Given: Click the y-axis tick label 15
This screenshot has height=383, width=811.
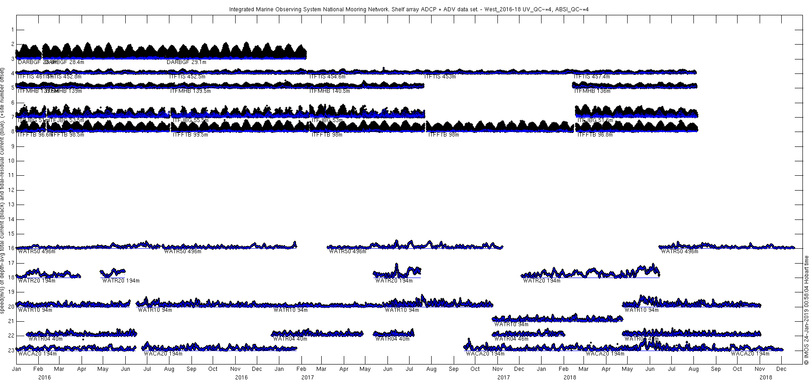Looking at the screenshot, I should click(11, 234).
